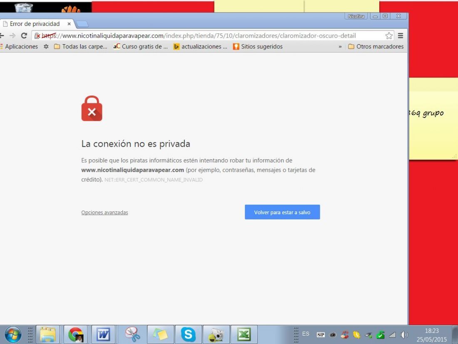The width and height of the screenshot is (458, 344).
Task: Click the forward navigation arrow
Action: point(12,36)
